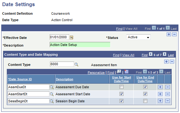Personalize the date source grid

96,73
